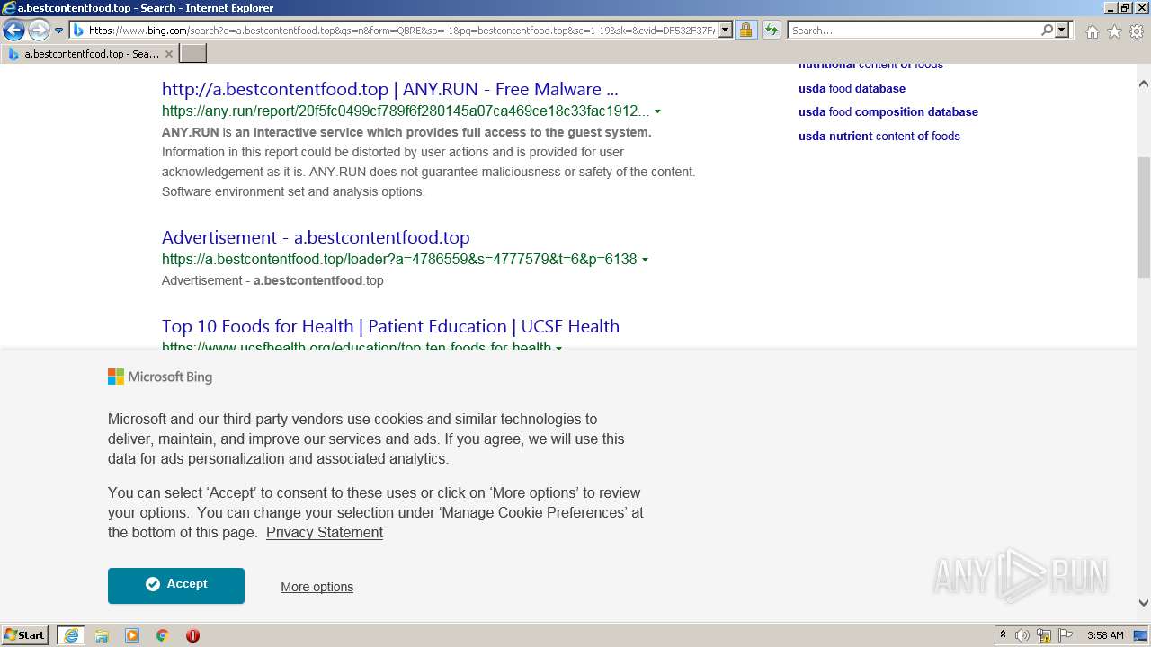Open related search nutritional content of foods
The height and width of the screenshot is (647, 1151).
(870, 66)
